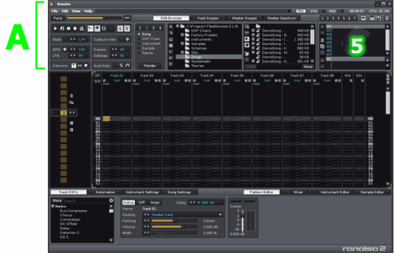Open the Help menu
394x253 pixels.
pyautogui.click(x=88, y=11)
